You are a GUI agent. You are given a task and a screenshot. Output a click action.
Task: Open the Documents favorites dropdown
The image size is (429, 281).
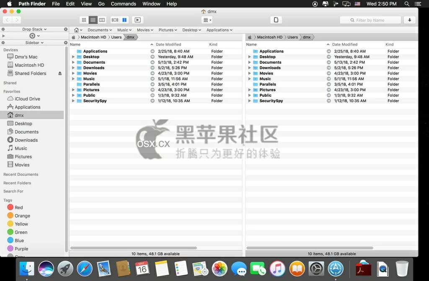100,30
